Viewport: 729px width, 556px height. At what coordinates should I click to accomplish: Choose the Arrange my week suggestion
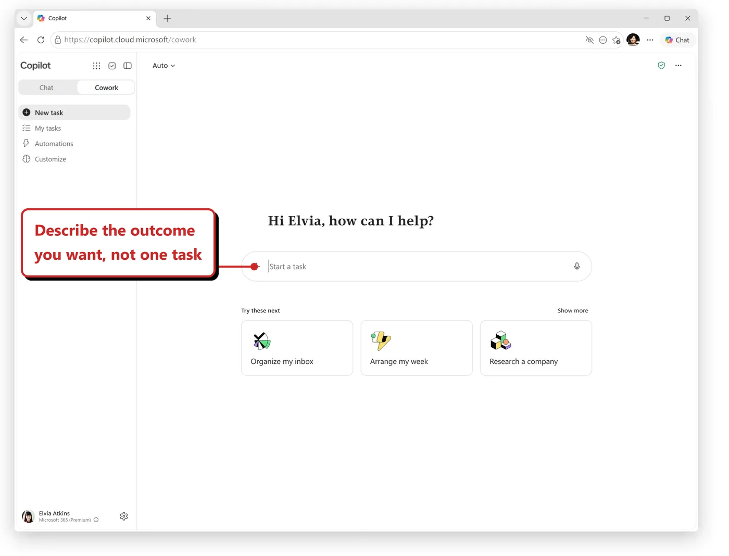coord(417,348)
